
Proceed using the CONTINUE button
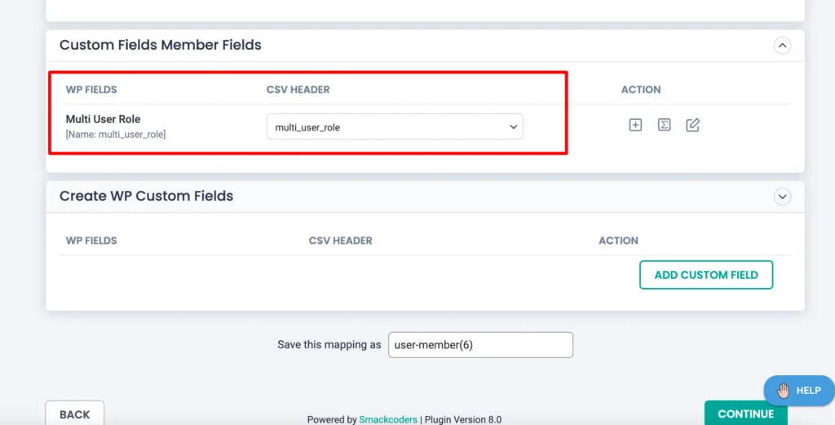point(745,413)
